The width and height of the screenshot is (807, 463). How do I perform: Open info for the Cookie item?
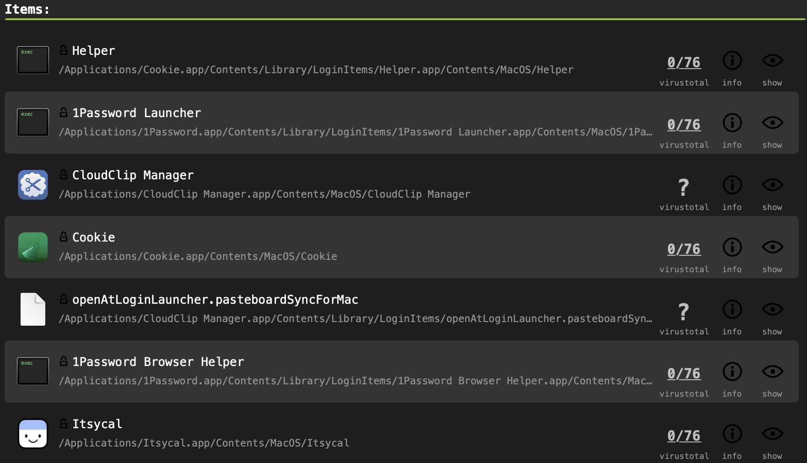point(732,247)
